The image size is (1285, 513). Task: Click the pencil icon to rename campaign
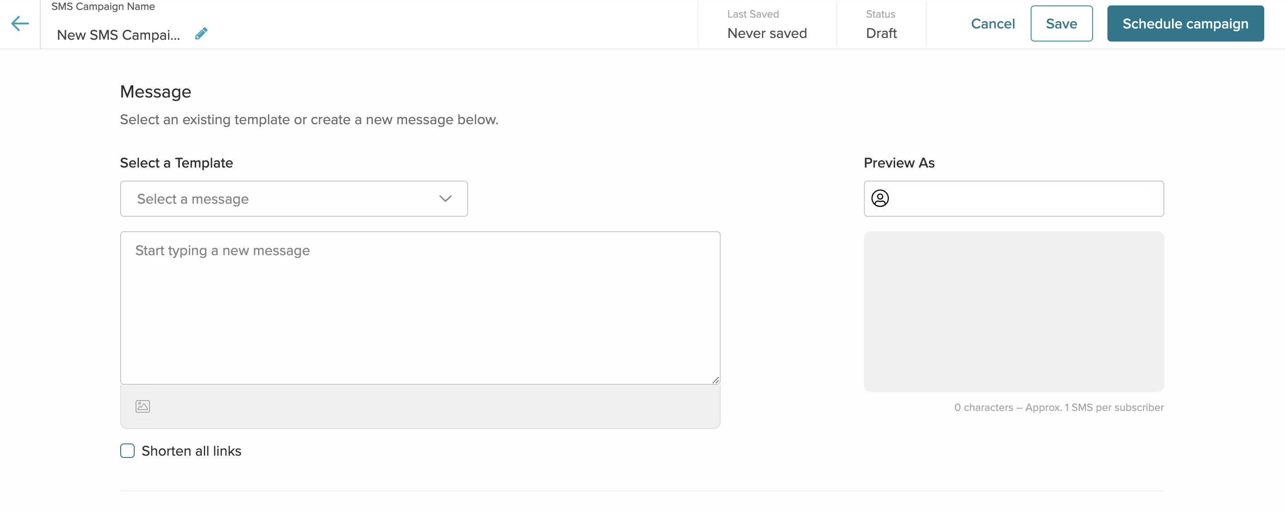pos(201,33)
